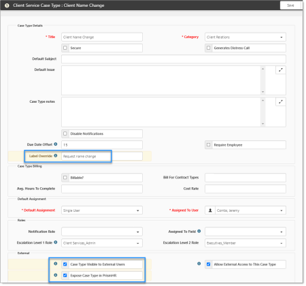Viewport: 306px width, 286px height.
Task: Click the Label Override info icon
Action: click(x=56, y=156)
